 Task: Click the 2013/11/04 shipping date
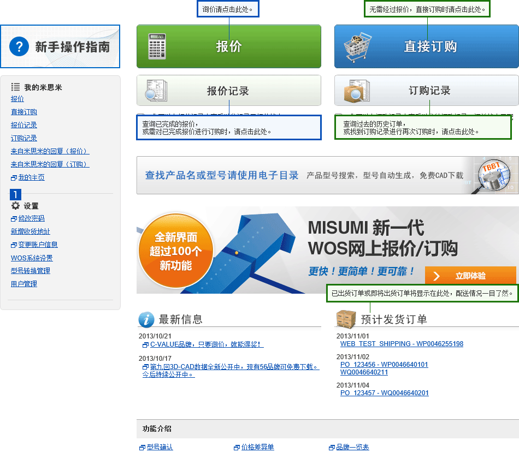[353, 385]
